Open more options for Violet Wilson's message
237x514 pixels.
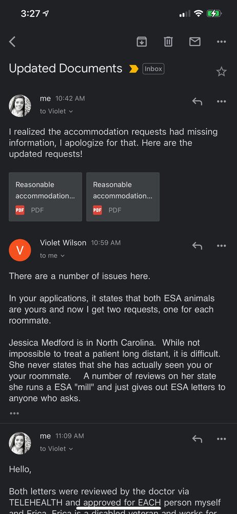[x=221, y=246]
